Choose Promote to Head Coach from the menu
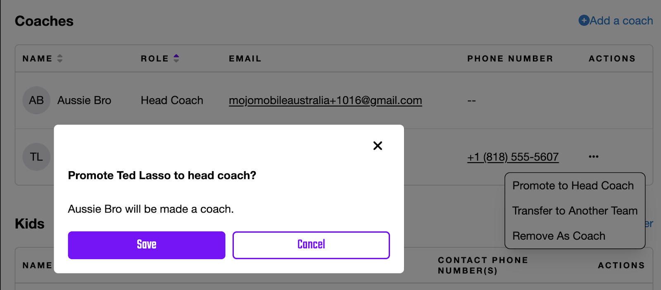This screenshot has width=661, height=290. click(573, 186)
